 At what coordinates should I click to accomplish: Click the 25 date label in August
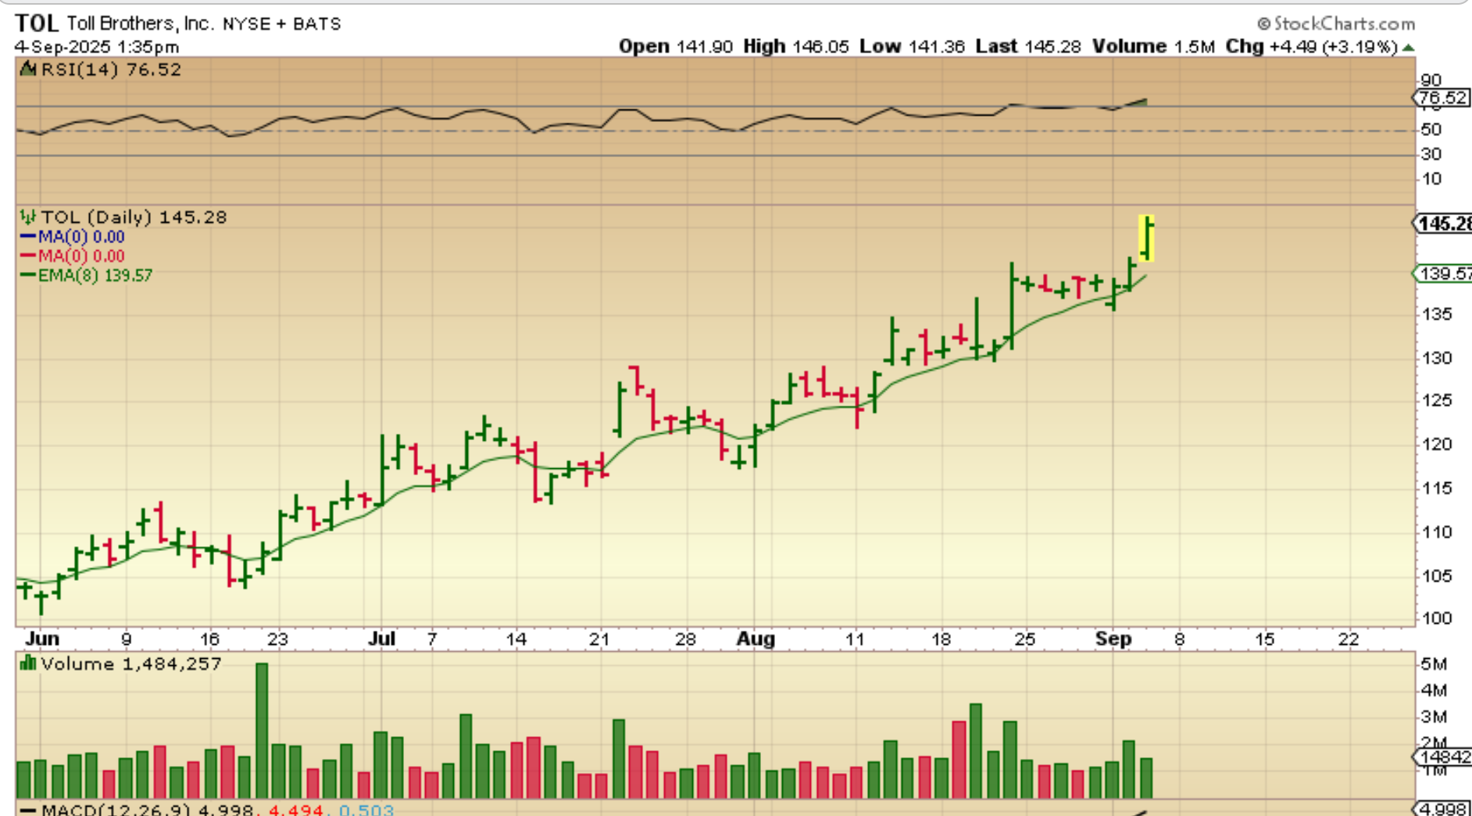point(1024,639)
